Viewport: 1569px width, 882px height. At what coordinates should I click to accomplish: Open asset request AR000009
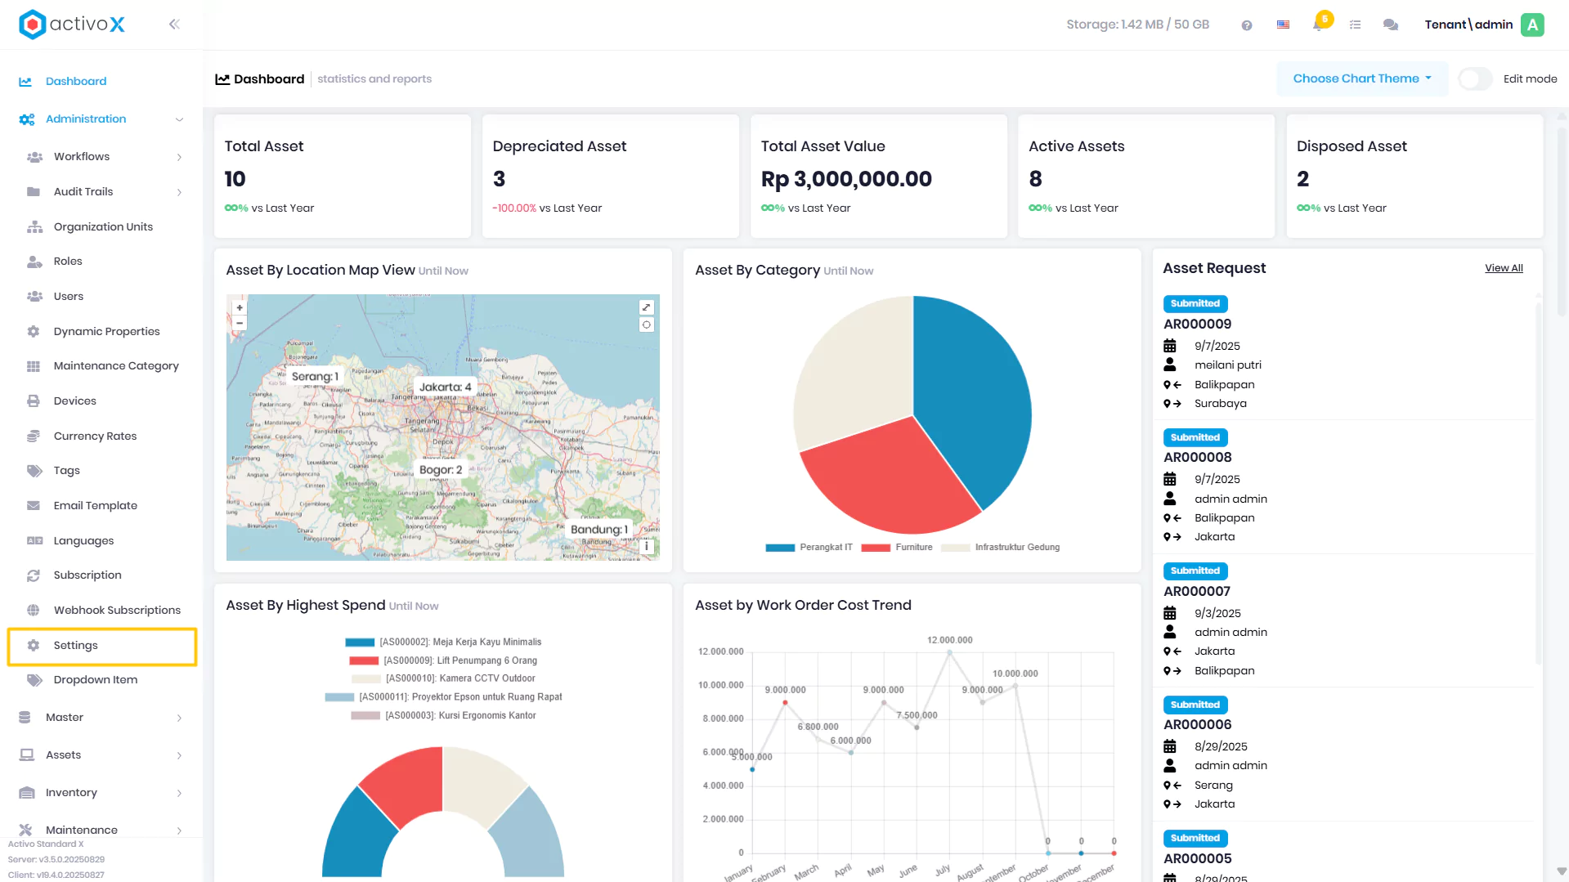[x=1197, y=325]
